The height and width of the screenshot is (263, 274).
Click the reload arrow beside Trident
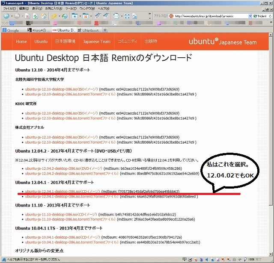pyautogui.click(x=270, y=16)
